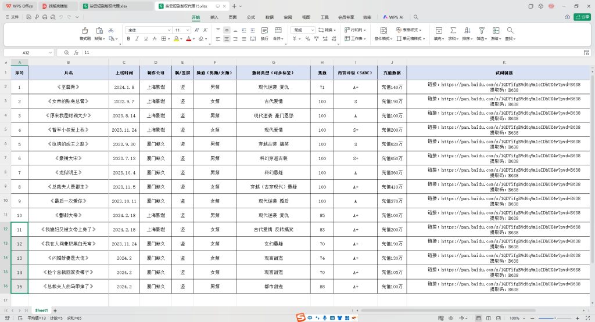Click the Paste (粘贴) clipboard icon

click(x=99, y=31)
